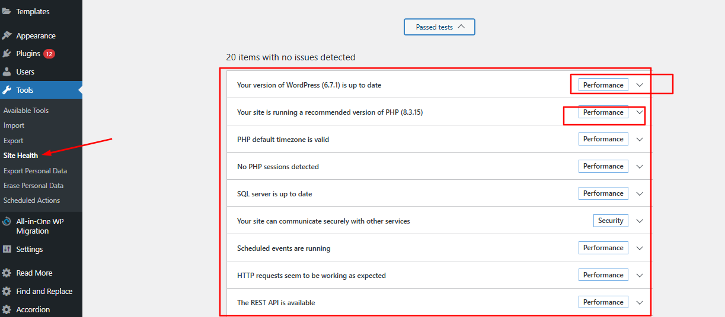
Task: Click the Settings sliders icon
Action: [7, 249]
